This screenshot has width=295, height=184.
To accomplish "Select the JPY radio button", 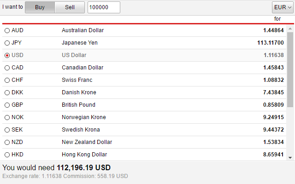I will pos(7,43).
